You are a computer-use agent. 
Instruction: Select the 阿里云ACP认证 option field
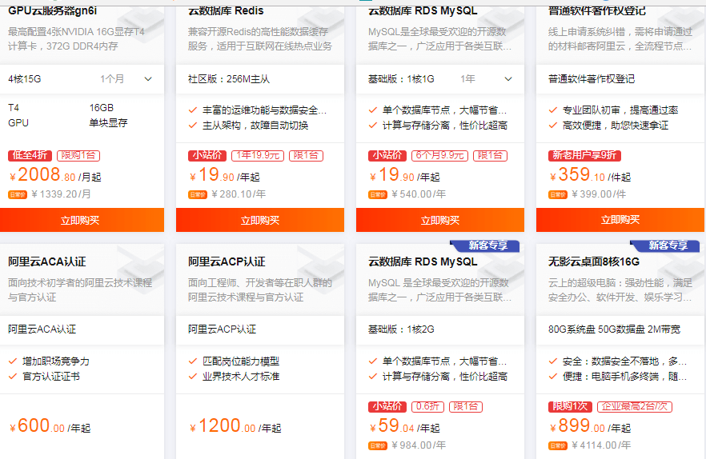click(x=260, y=329)
